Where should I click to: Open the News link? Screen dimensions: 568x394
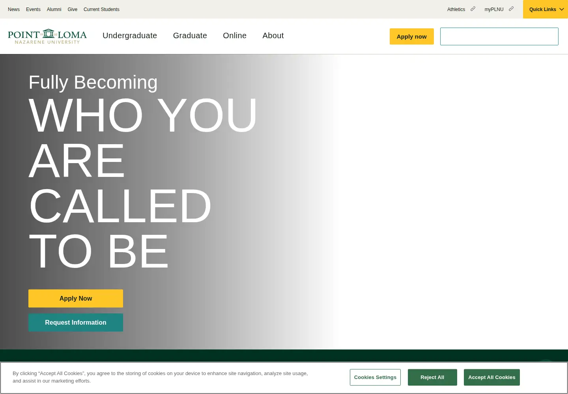(x=14, y=9)
